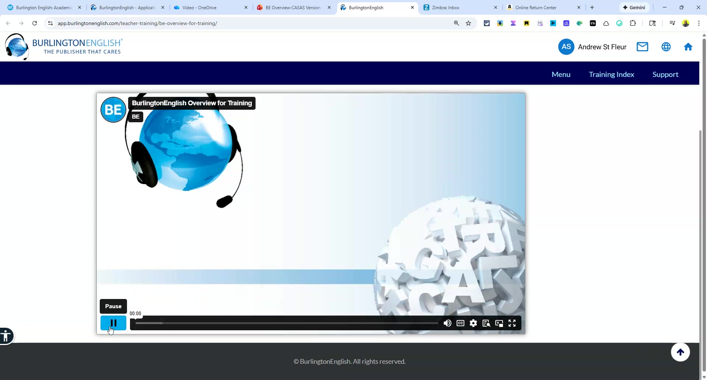Click the scroll-to-top arrow button
Screen dimensions: 707x380
click(680, 352)
